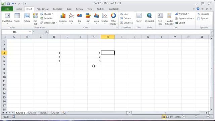The width and height of the screenshot is (215, 121).
Task: Open the Sheet2 worksheet
Action: coord(32,113)
